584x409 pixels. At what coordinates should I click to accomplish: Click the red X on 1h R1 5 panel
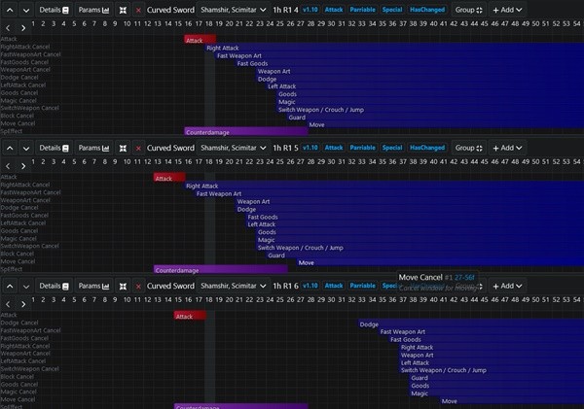(x=138, y=148)
